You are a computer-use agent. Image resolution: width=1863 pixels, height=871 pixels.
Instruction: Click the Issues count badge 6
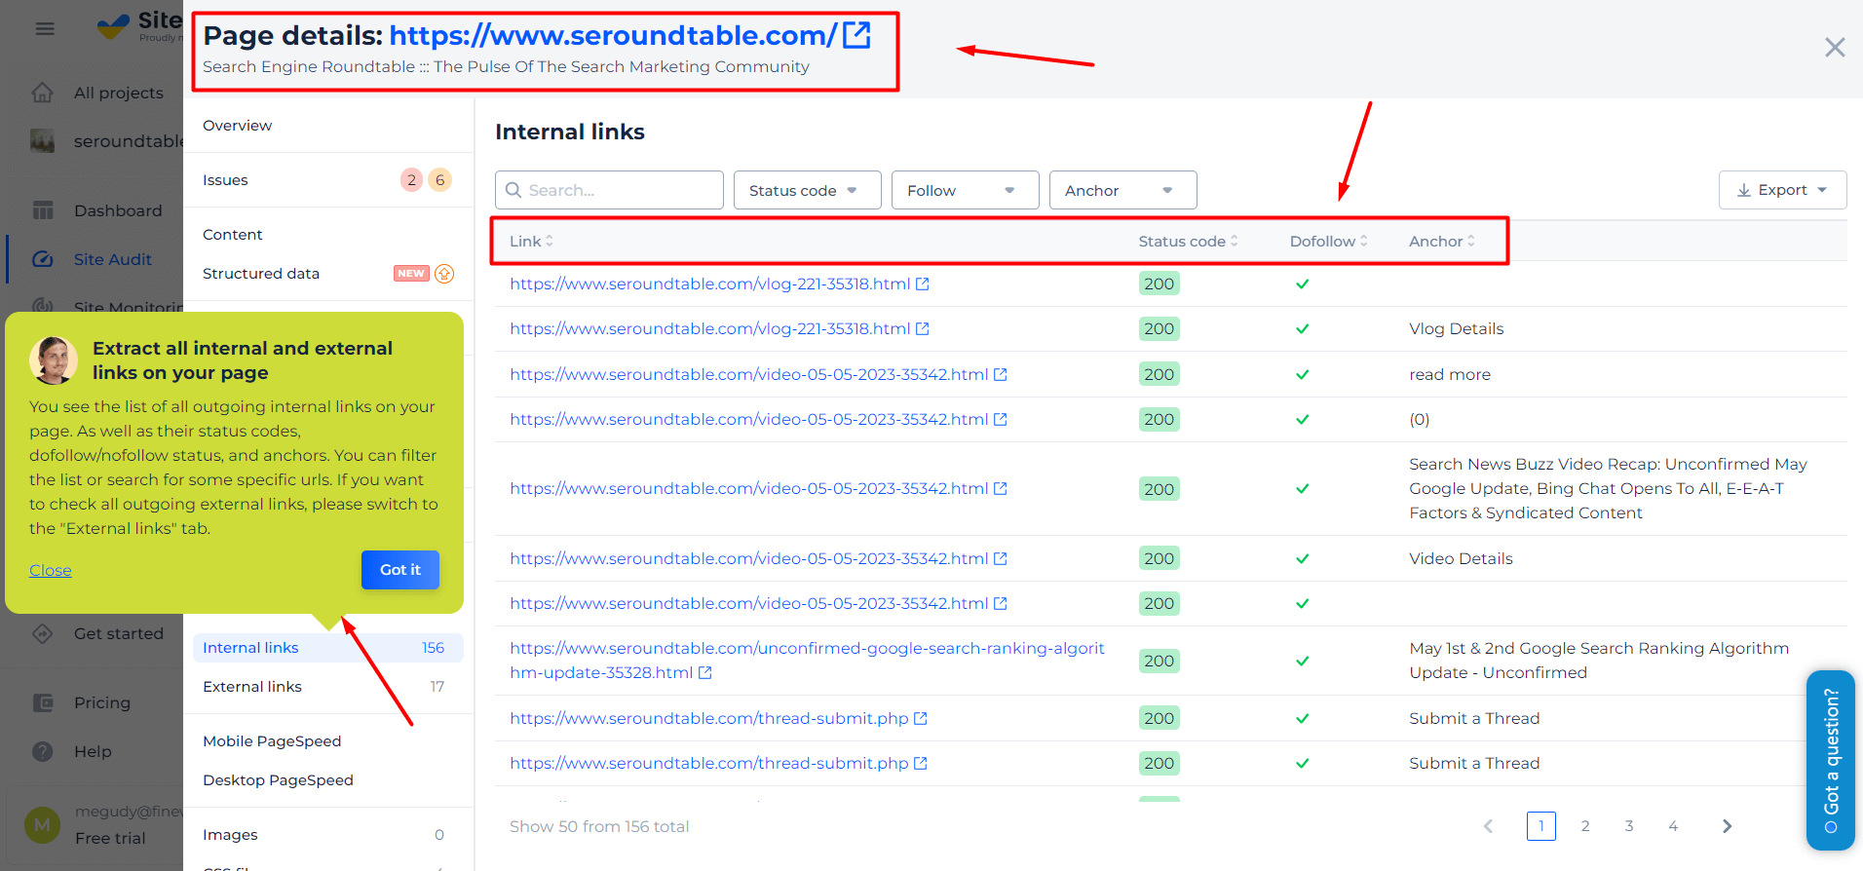click(x=440, y=180)
